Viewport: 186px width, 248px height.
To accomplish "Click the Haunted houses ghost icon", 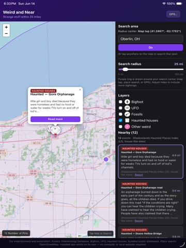I will click(x=127, y=120).
